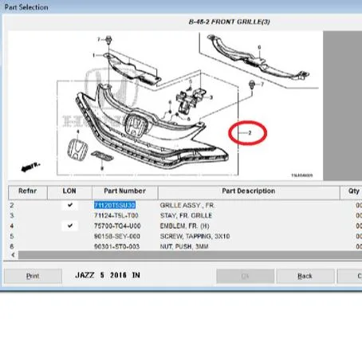Click the horizontal scrollbar track
The image size is (362, 362).
click(190, 255)
